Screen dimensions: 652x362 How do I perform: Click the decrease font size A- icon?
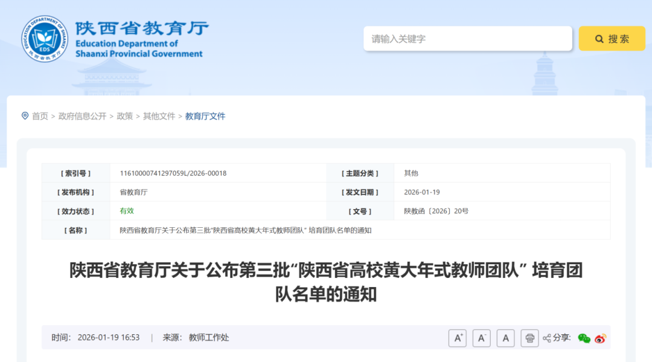click(481, 338)
